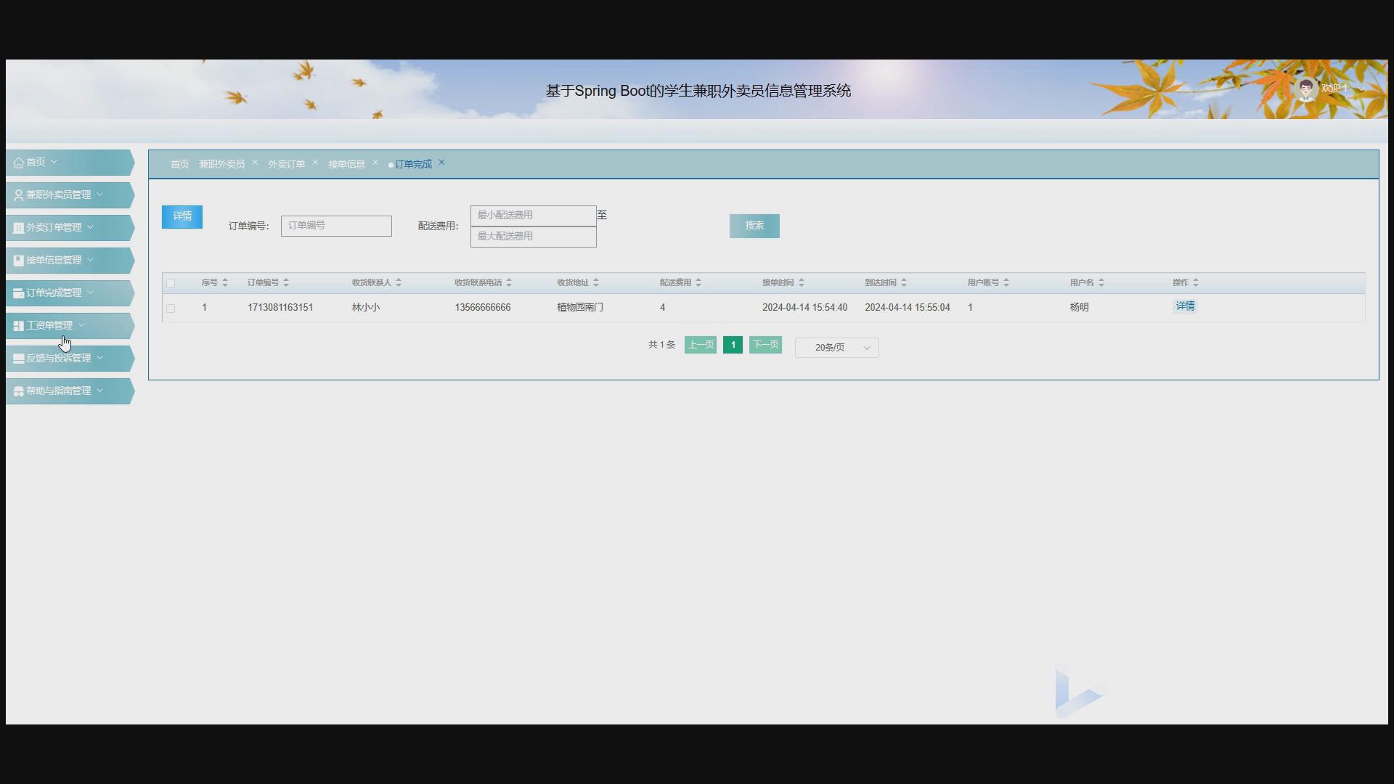Screen dimensions: 1394x784
Task: Select the 订单完成管理 panel icon
Action: [x=17, y=293]
